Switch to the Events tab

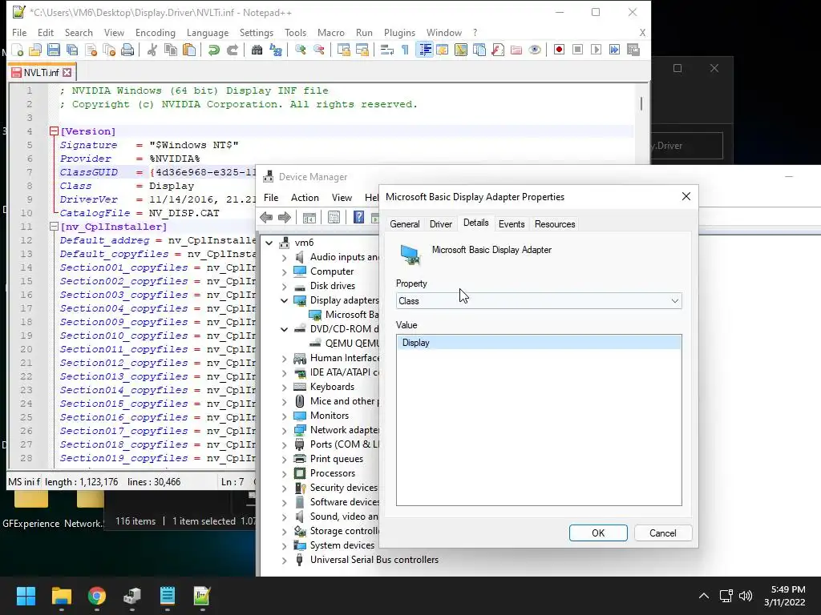(x=512, y=224)
